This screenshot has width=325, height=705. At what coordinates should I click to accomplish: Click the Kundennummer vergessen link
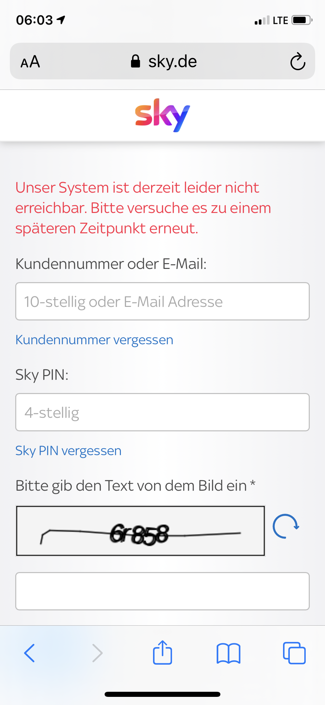coord(94,340)
